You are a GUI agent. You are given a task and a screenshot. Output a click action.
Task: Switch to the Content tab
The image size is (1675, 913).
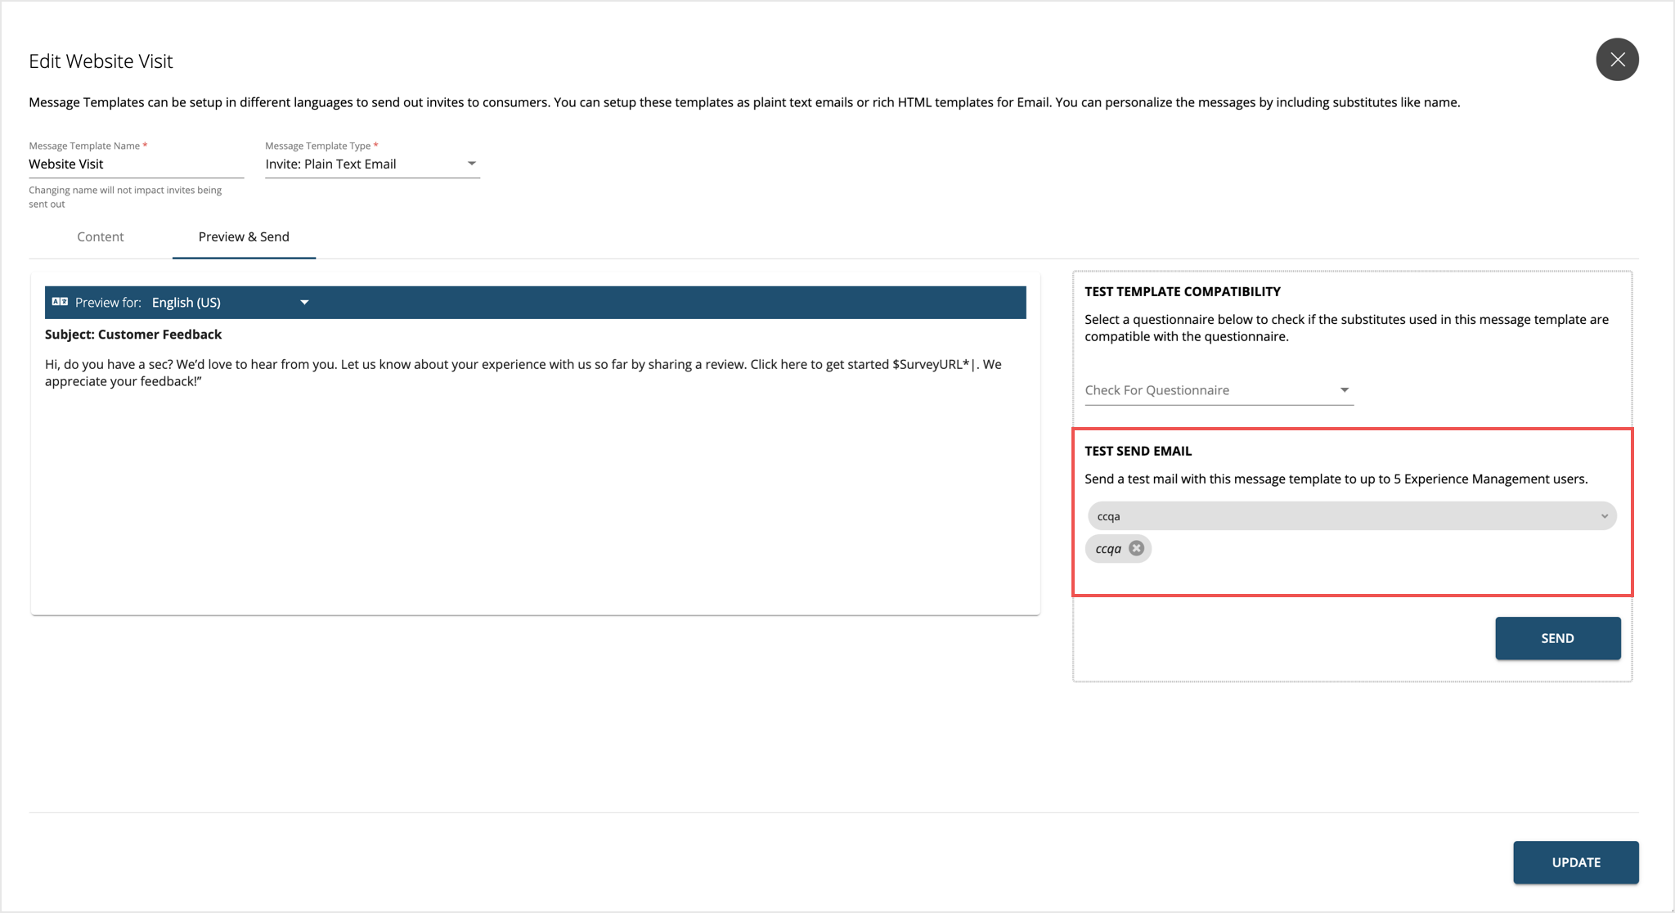click(101, 236)
